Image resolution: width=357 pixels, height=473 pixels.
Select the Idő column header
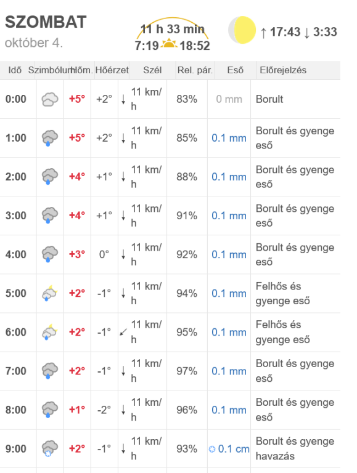(x=15, y=70)
